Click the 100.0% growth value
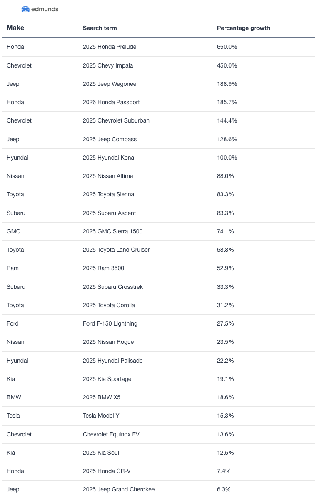 click(x=227, y=158)
